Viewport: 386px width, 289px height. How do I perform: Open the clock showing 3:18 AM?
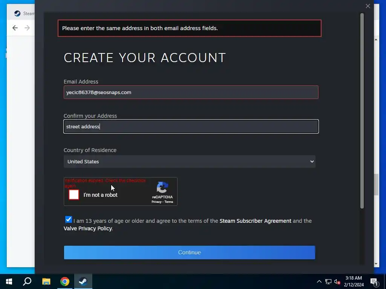tap(354, 281)
